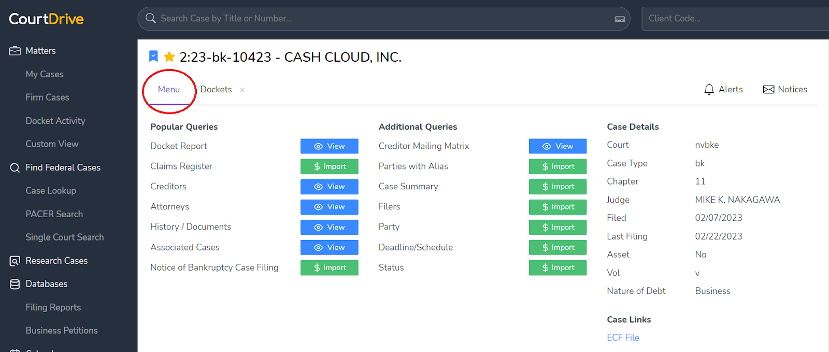
Task: Open the Notices panel
Action: pyautogui.click(x=785, y=89)
